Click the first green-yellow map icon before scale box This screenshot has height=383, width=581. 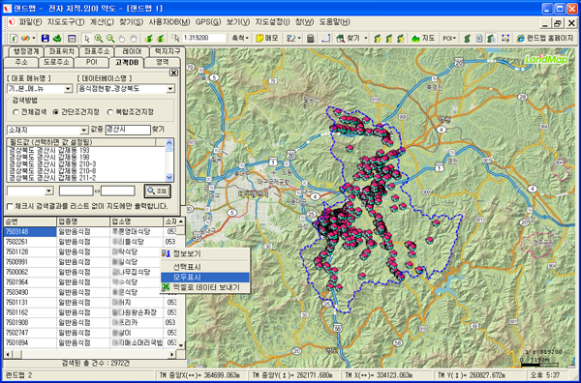[148, 38]
